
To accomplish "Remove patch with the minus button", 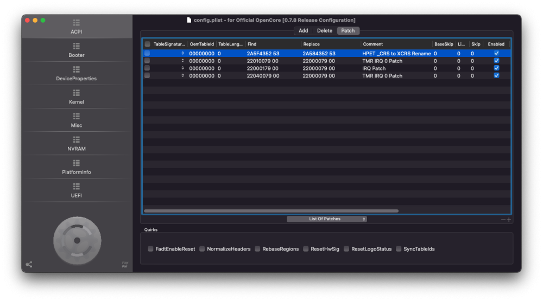I will pyautogui.click(x=503, y=220).
